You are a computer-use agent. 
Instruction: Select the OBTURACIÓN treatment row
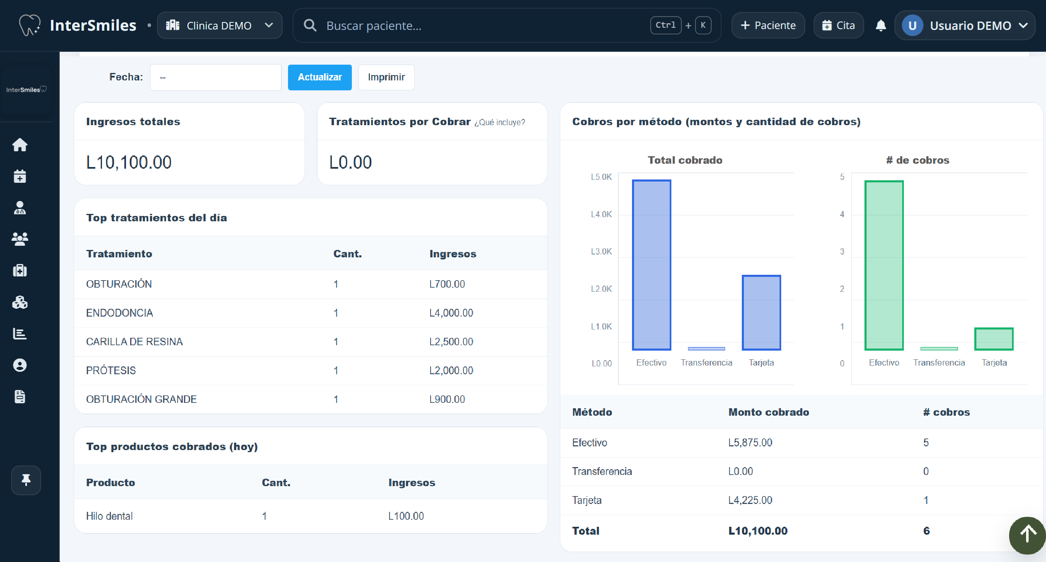coord(311,284)
